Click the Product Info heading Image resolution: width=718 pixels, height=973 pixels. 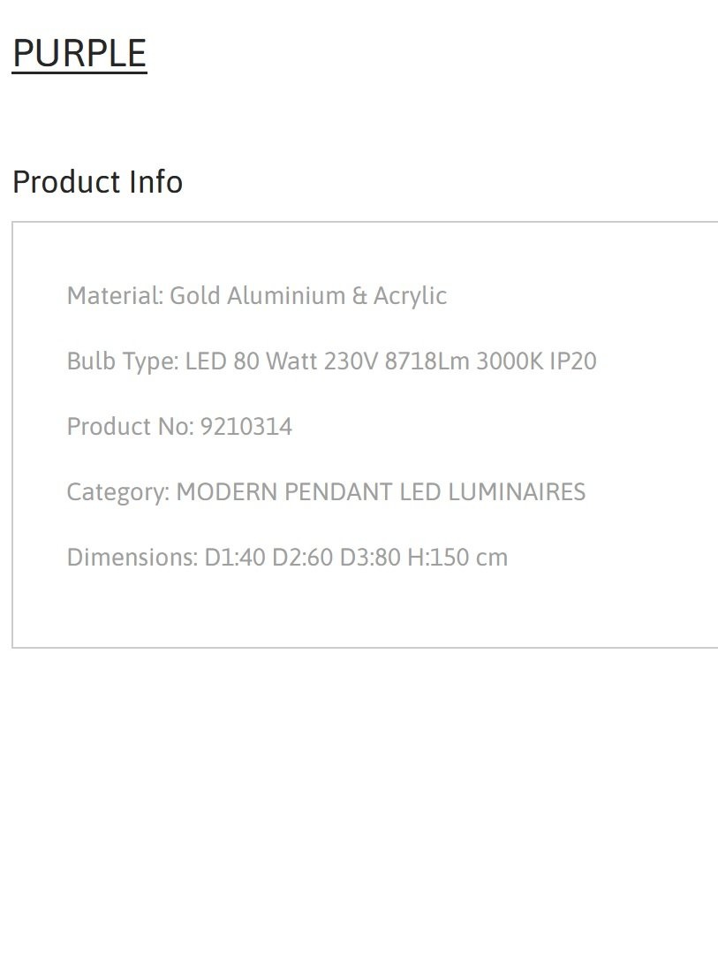pyautogui.click(x=97, y=182)
